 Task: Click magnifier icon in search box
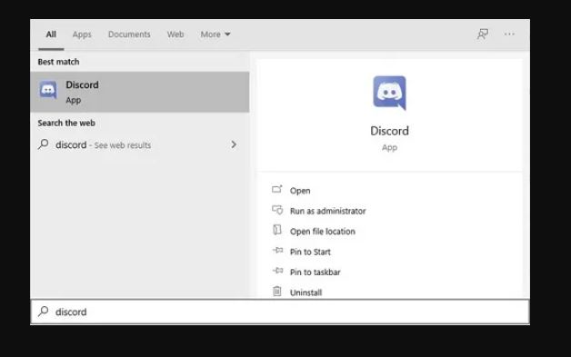(x=44, y=312)
